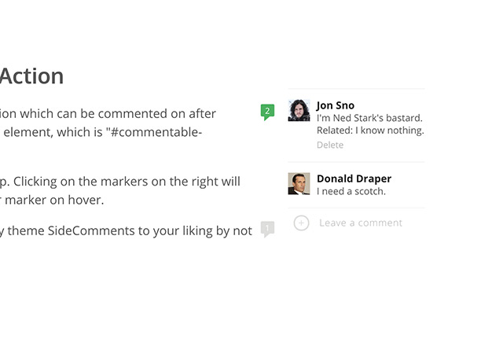This screenshot has width=503, height=346.
Task: Click Donald Draper's avatar picture
Action: (x=299, y=183)
